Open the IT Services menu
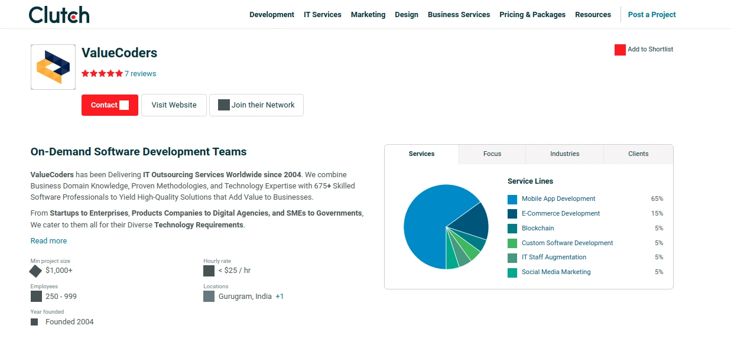 point(323,15)
